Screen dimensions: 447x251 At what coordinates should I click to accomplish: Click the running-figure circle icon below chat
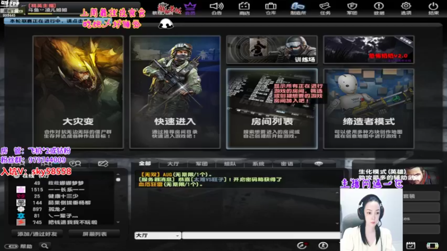tap(323, 245)
